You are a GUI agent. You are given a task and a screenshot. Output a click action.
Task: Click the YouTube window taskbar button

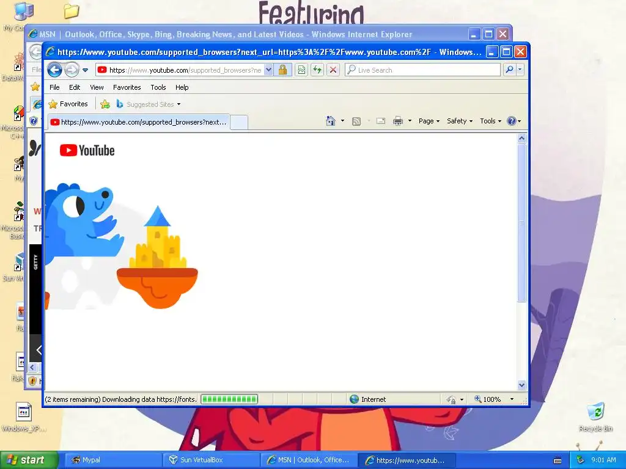tap(407, 460)
